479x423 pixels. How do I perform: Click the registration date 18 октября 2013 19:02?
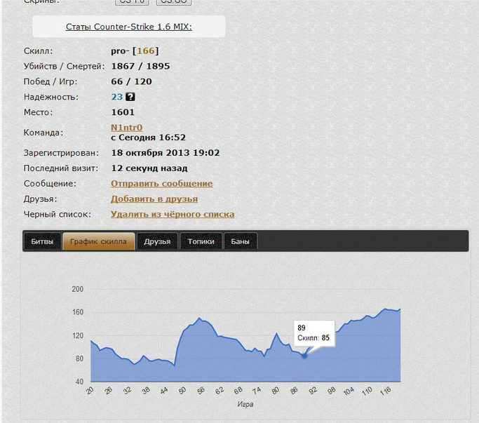166,152
